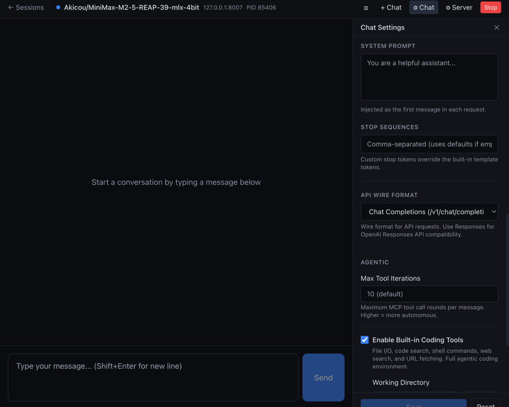Reset the chat settings
Image resolution: width=509 pixels, height=407 pixels.
coord(486,404)
